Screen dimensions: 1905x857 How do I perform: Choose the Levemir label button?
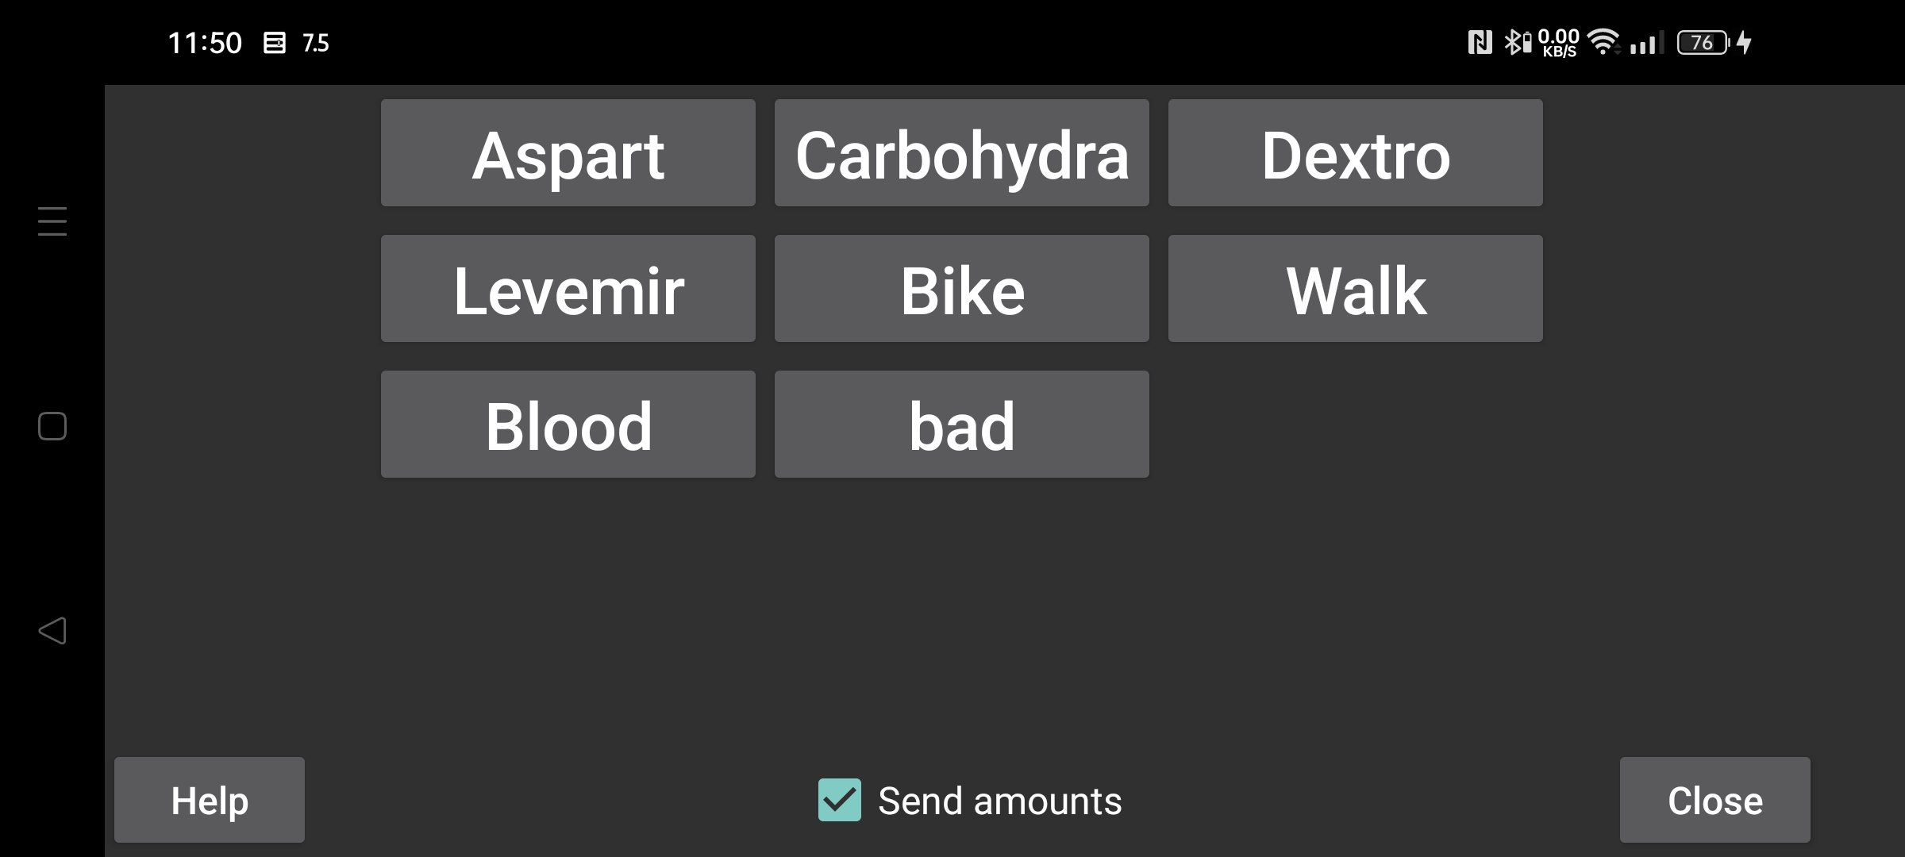pyautogui.click(x=568, y=289)
